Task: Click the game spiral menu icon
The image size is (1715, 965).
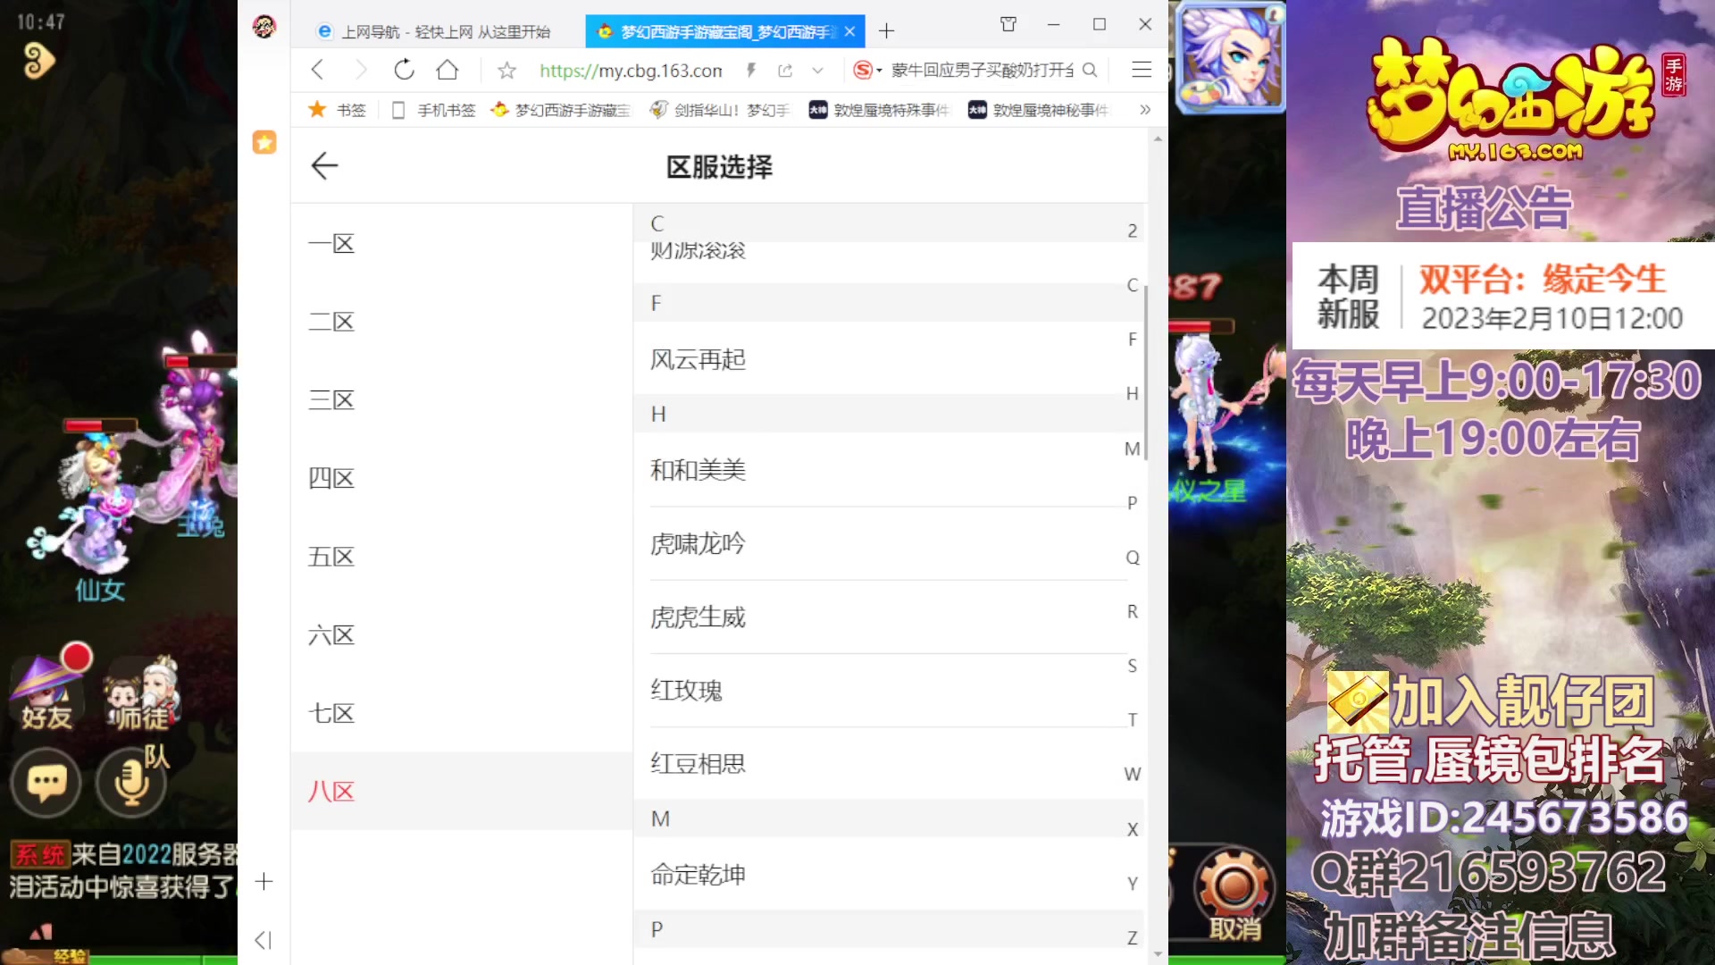Action: click(38, 61)
